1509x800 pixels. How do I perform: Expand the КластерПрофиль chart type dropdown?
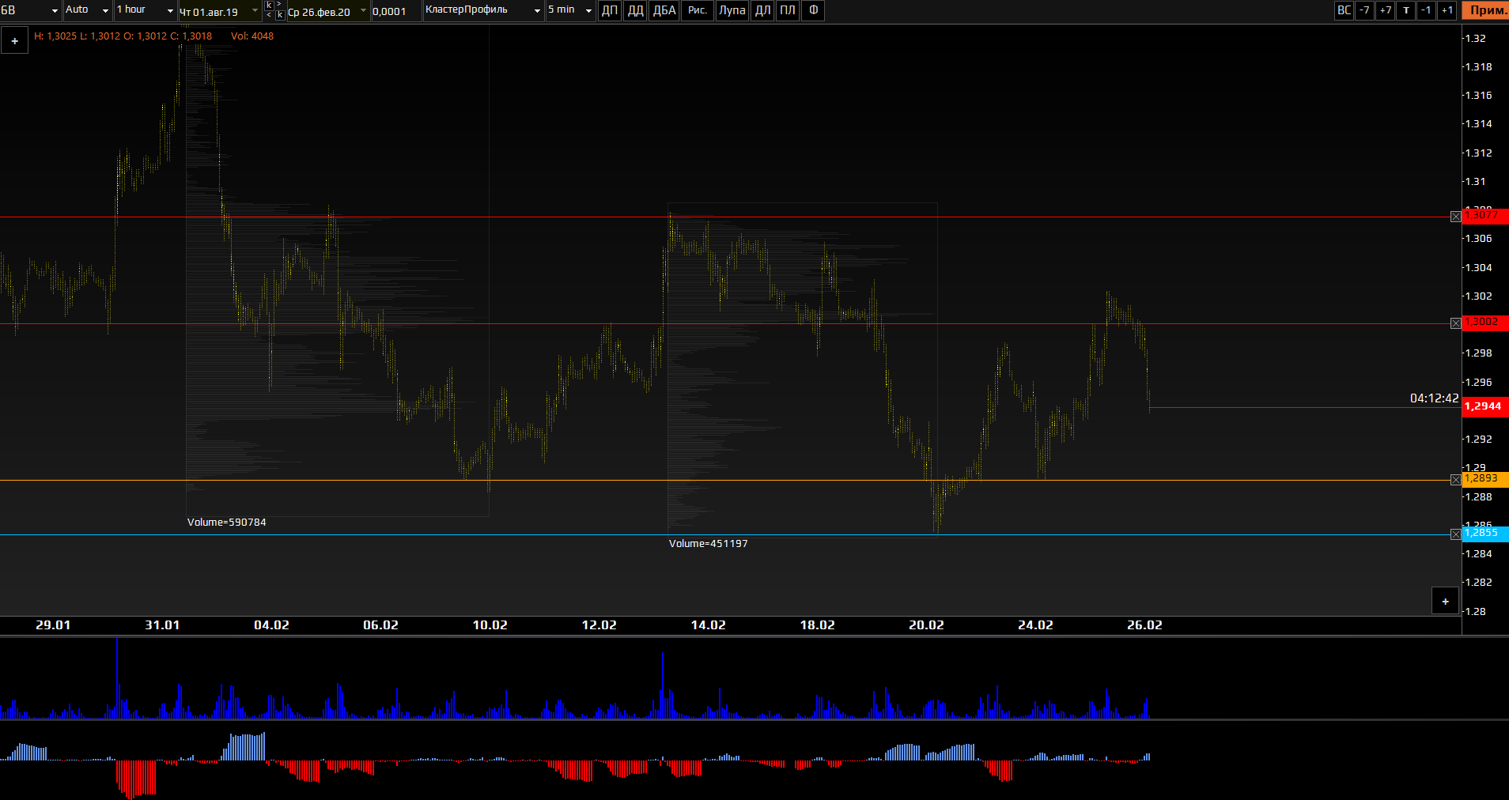pos(482,10)
